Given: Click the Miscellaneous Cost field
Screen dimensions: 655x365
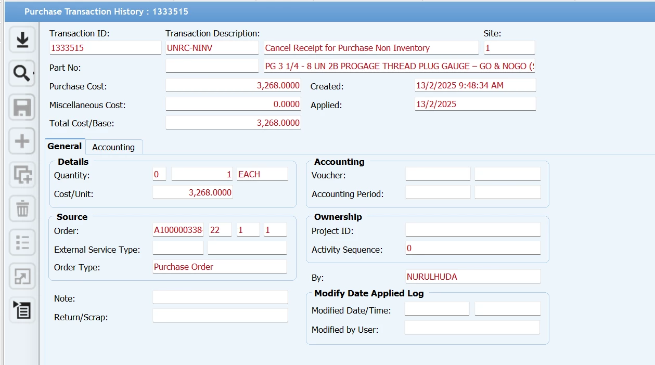Looking at the screenshot, I should [233, 104].
